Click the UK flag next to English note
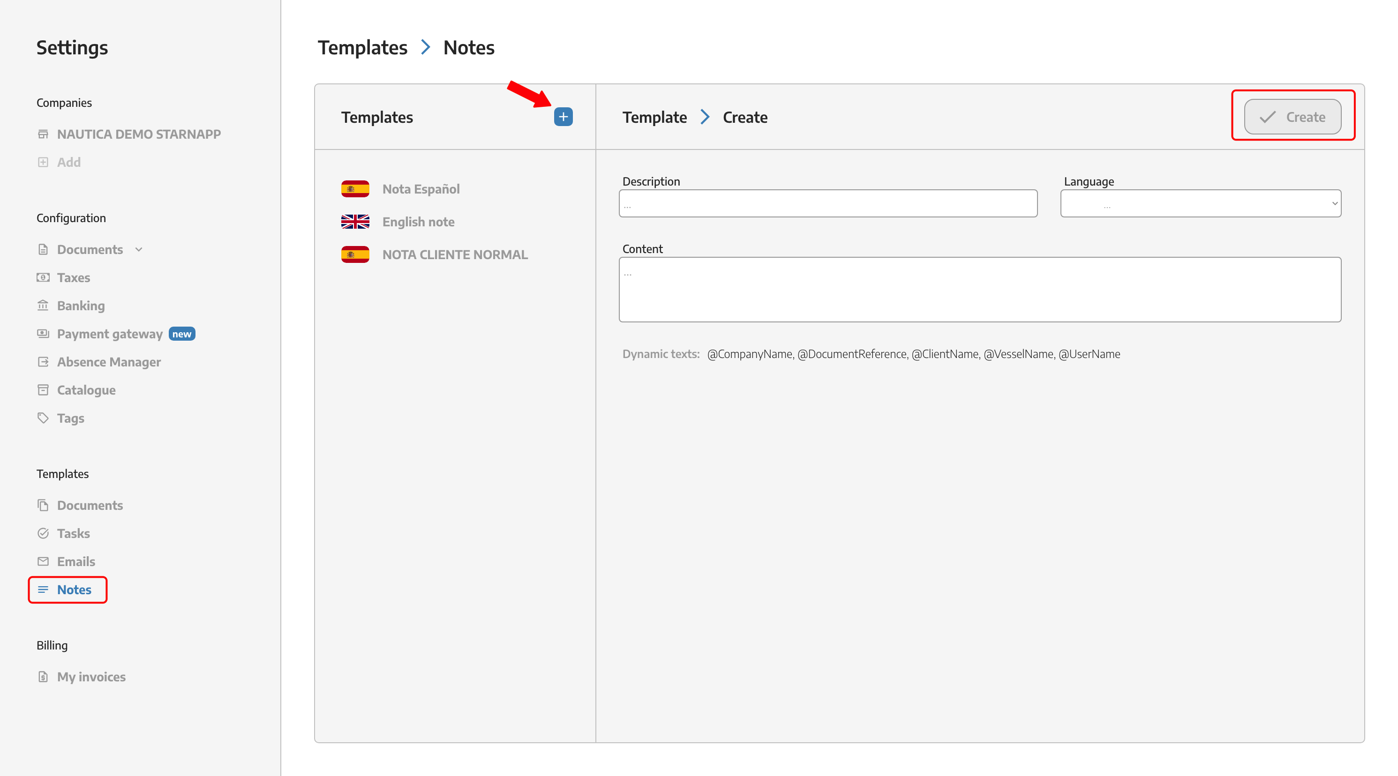Viewport: 1398px width, 776px height. point(355,222)
